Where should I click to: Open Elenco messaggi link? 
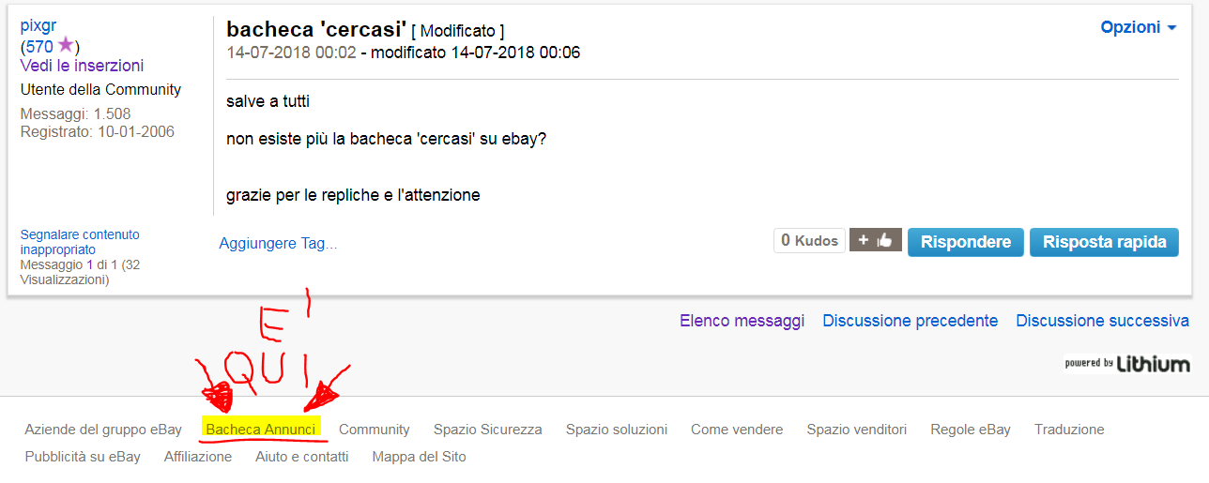tap(742, 321)
